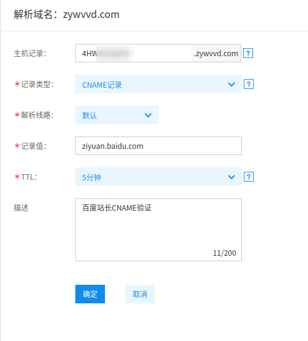Click the 记录类型 required label

(34, 85)
